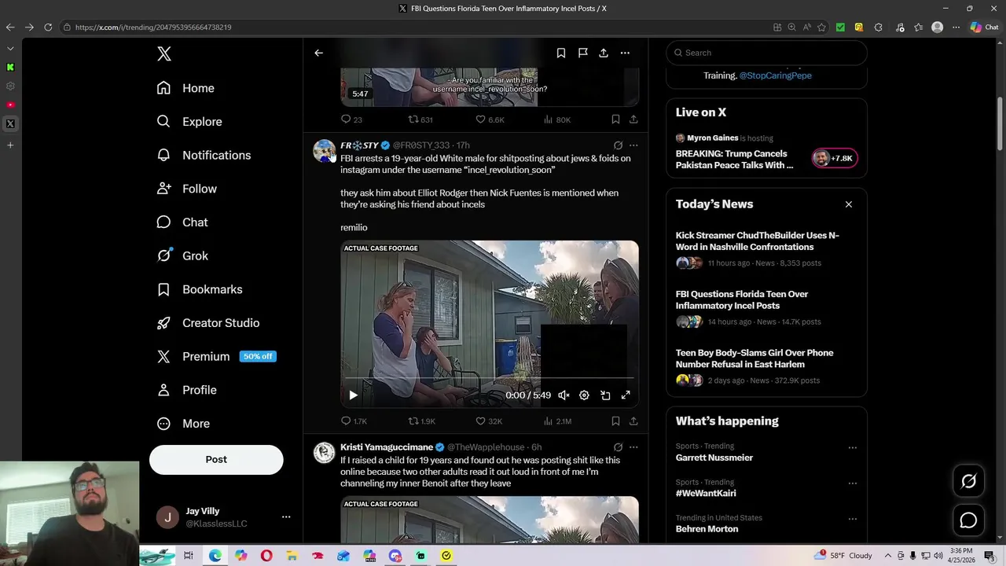Reload the page in the browser

click(48, 27)
